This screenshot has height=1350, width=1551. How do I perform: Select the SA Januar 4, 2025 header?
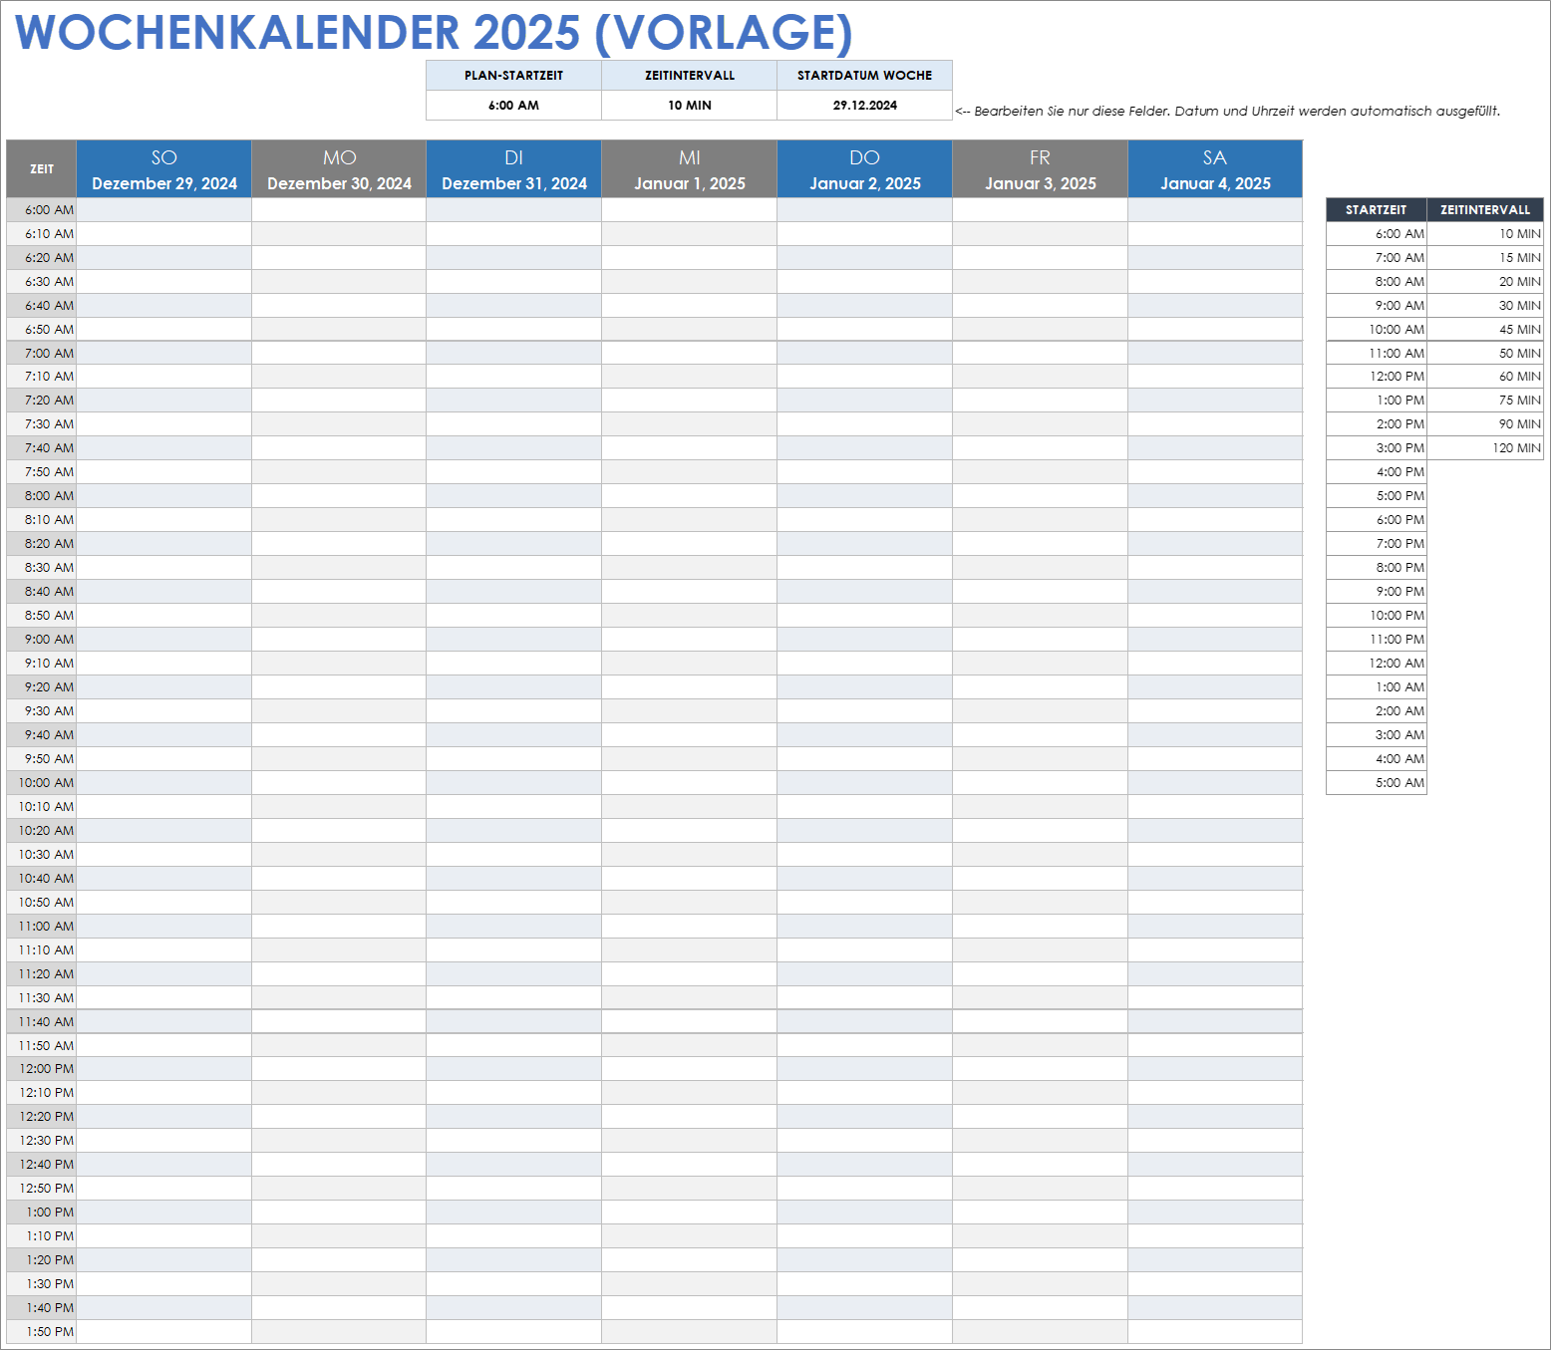tap(1215, 169)
